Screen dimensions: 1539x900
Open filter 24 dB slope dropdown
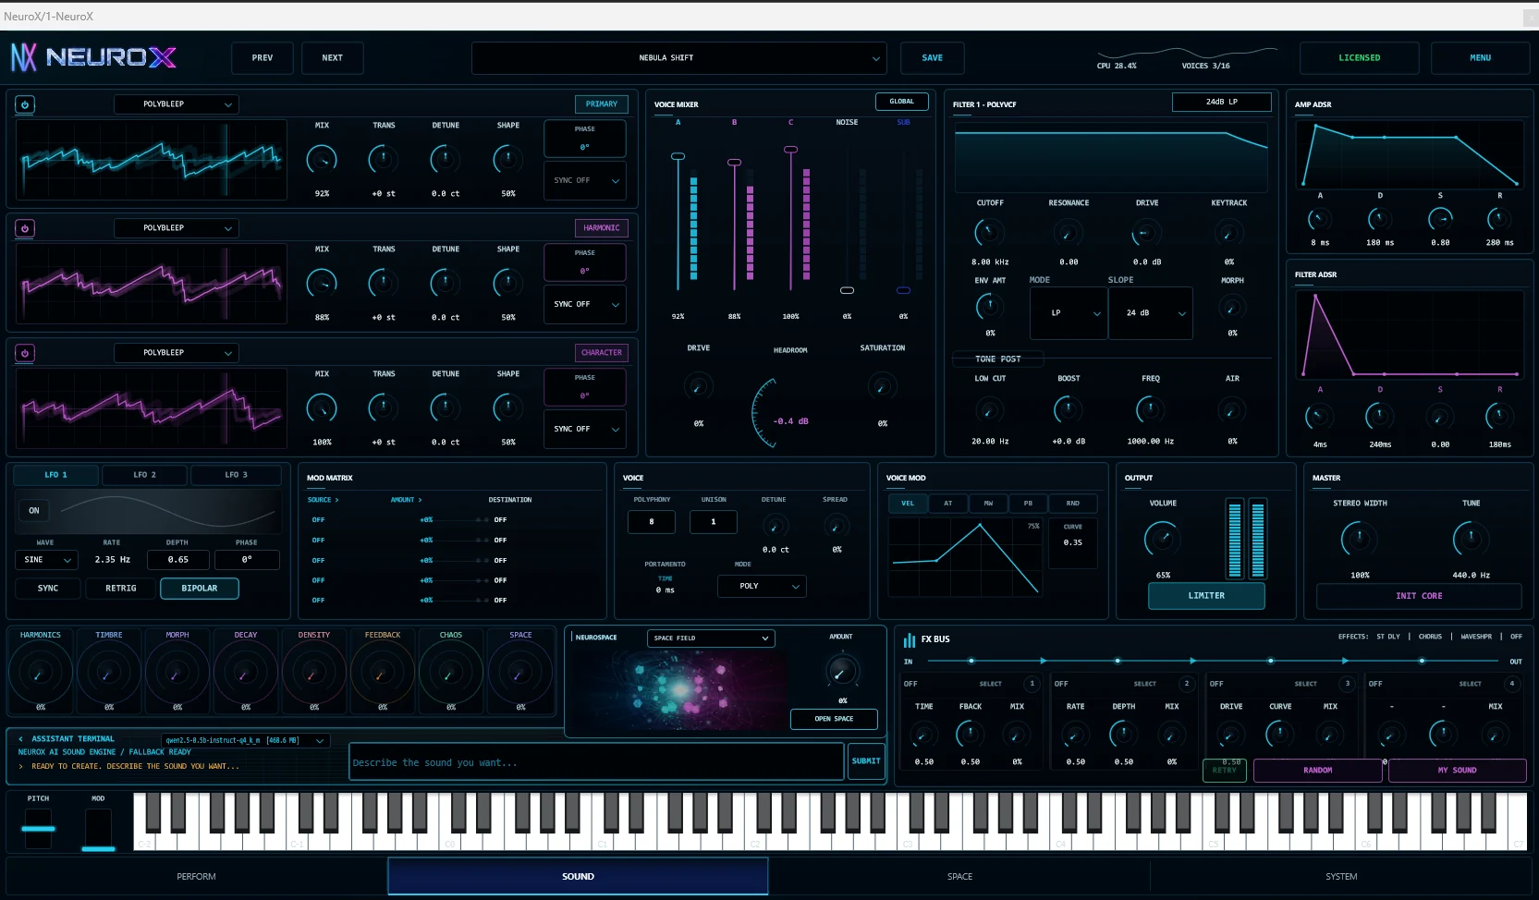pos(1151,313)
